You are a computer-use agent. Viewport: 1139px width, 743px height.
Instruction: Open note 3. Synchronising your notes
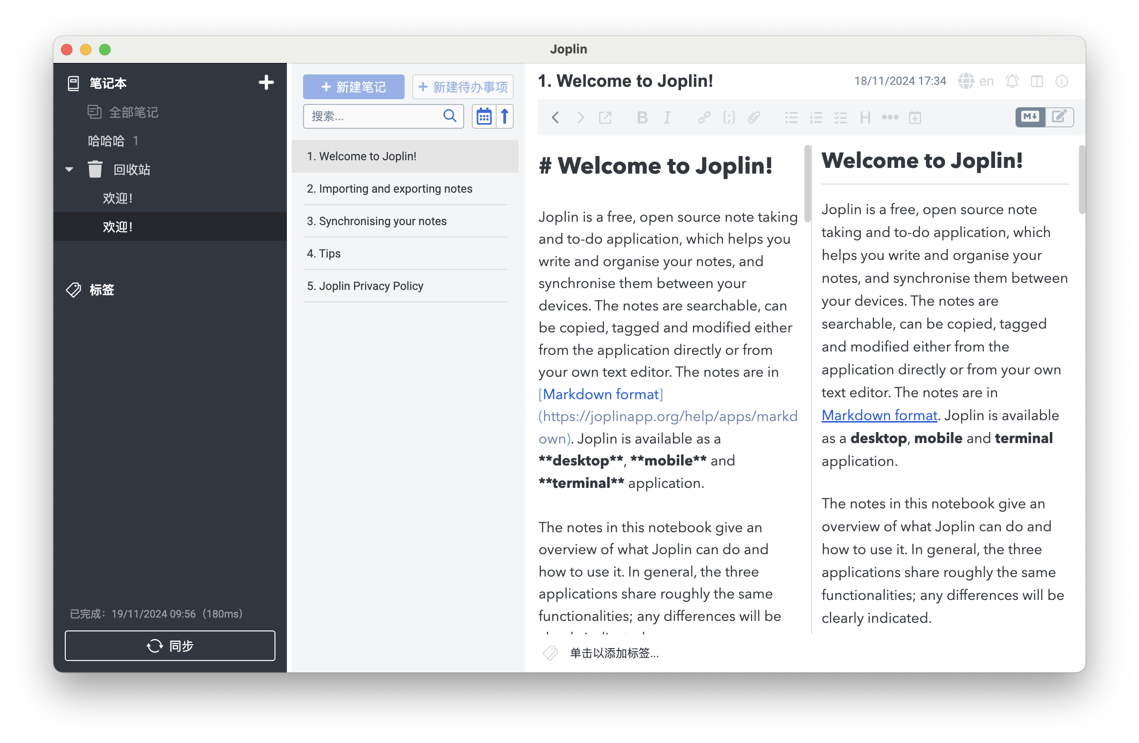(x=405, y=221)
